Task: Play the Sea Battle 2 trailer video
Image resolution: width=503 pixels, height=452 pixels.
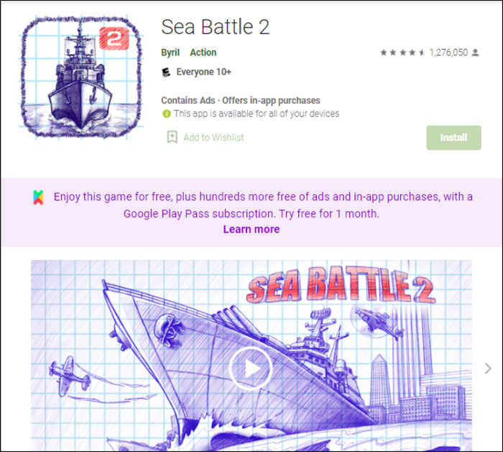Action: (251, 369)
